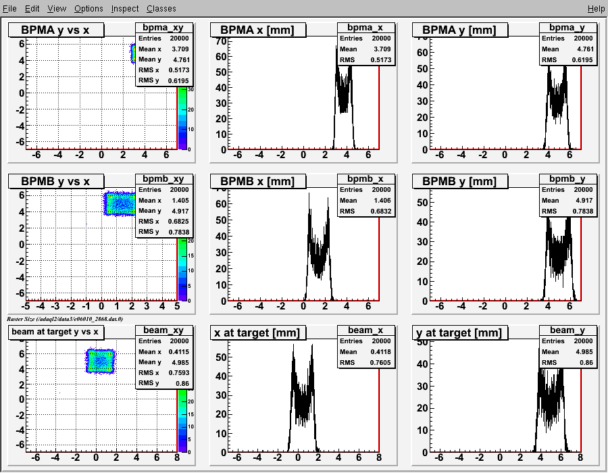The width and height of the screenshot is (608, 473).
Task: Select the 'BPMB y [mm]' plot title
Action: point(460,181)
